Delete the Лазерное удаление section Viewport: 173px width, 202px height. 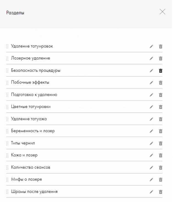coord(161,59)
